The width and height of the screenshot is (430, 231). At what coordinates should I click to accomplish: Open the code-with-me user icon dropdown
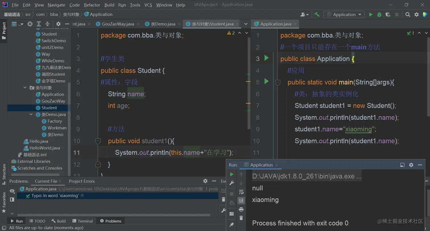[x=304, y=14]
